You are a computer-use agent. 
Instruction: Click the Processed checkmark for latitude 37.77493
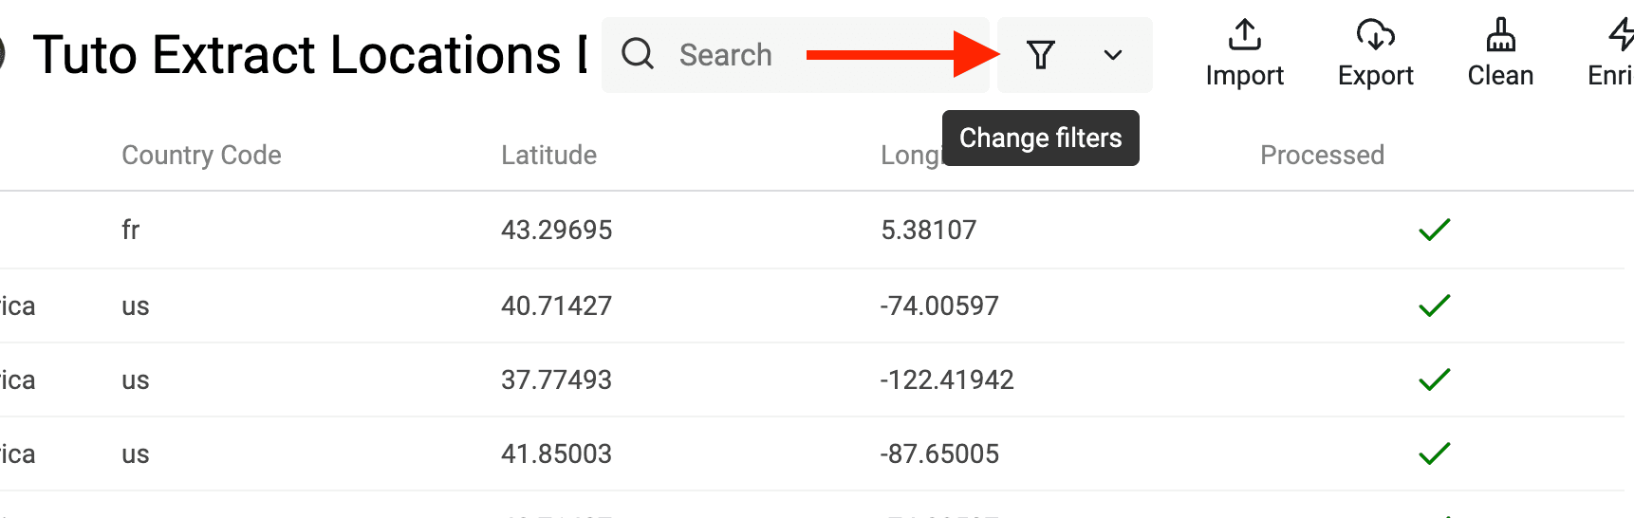(1434, 379)
